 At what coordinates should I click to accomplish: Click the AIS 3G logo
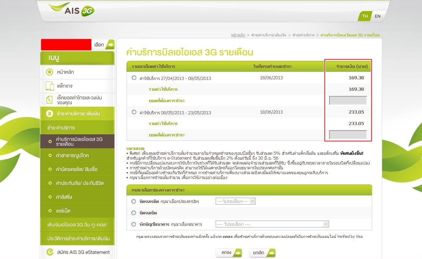click(x=71, y=9)
